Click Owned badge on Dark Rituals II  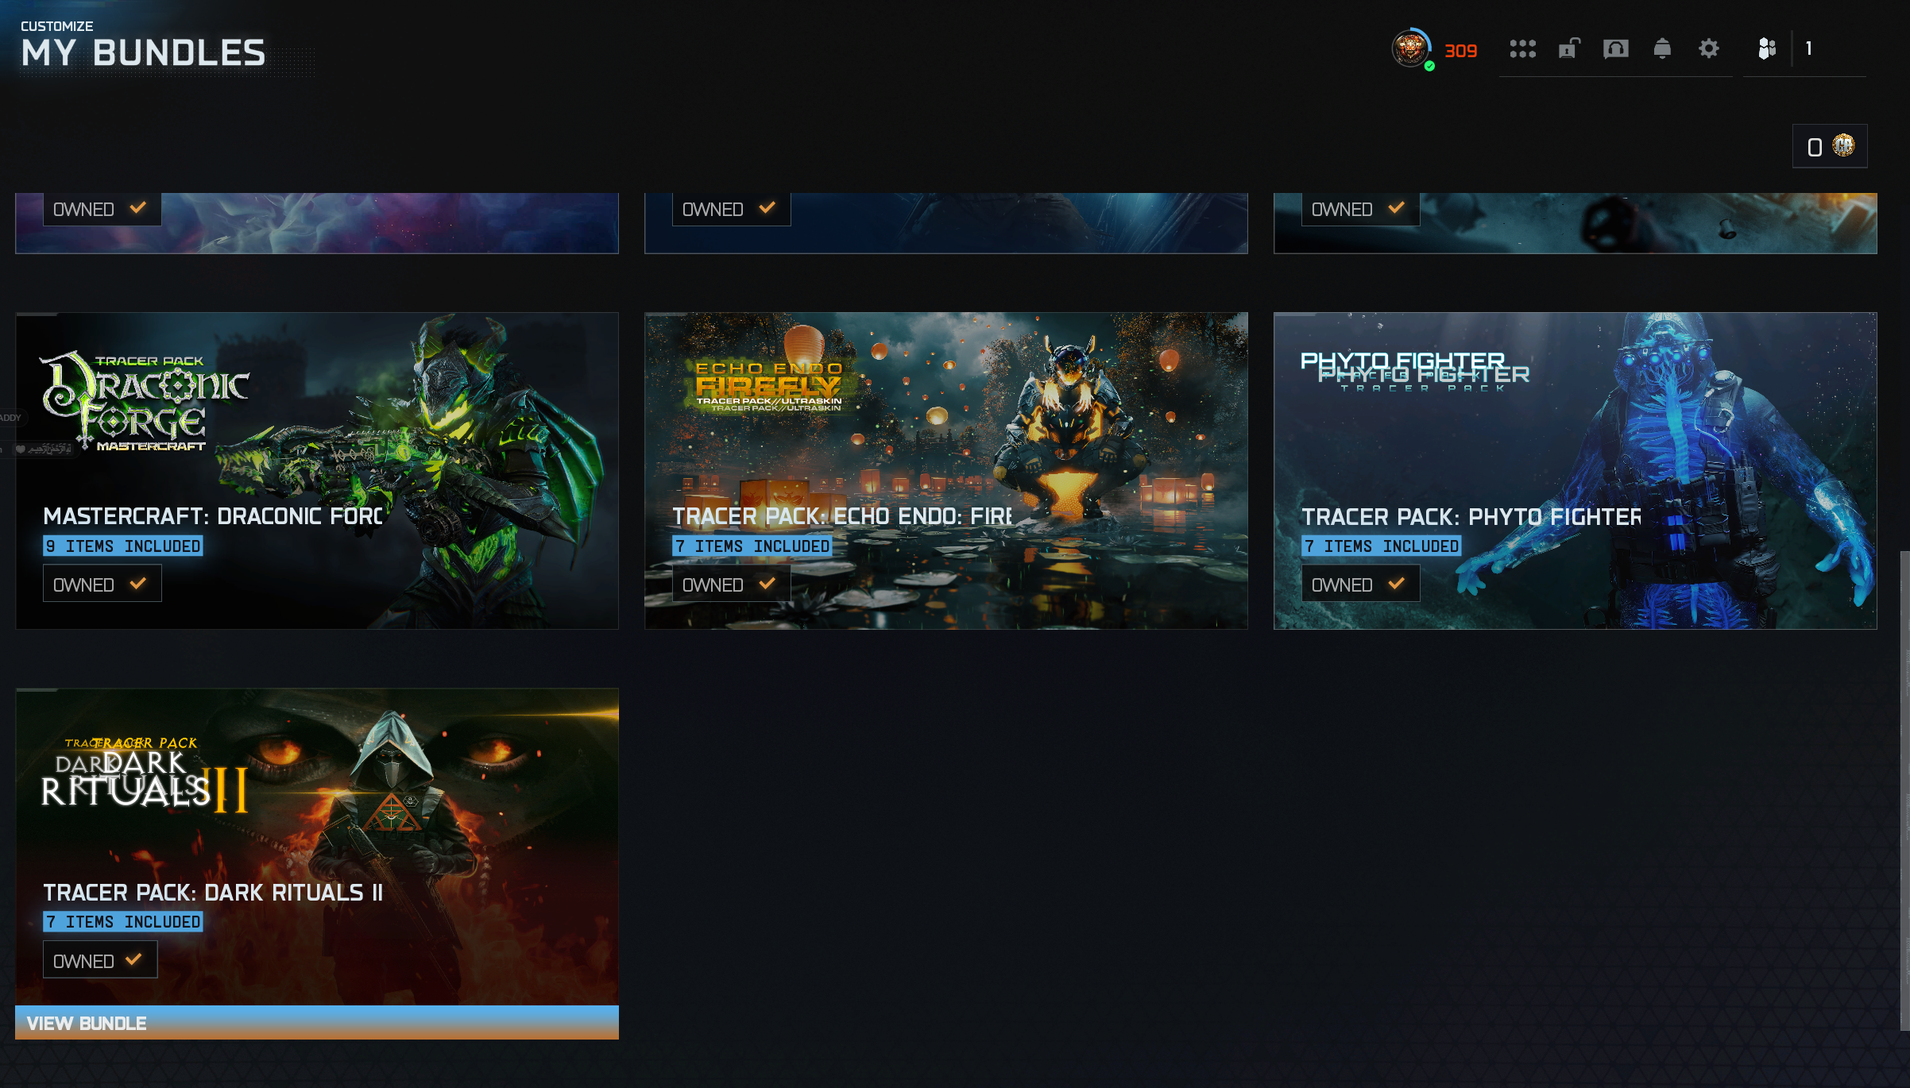(100, 960)
